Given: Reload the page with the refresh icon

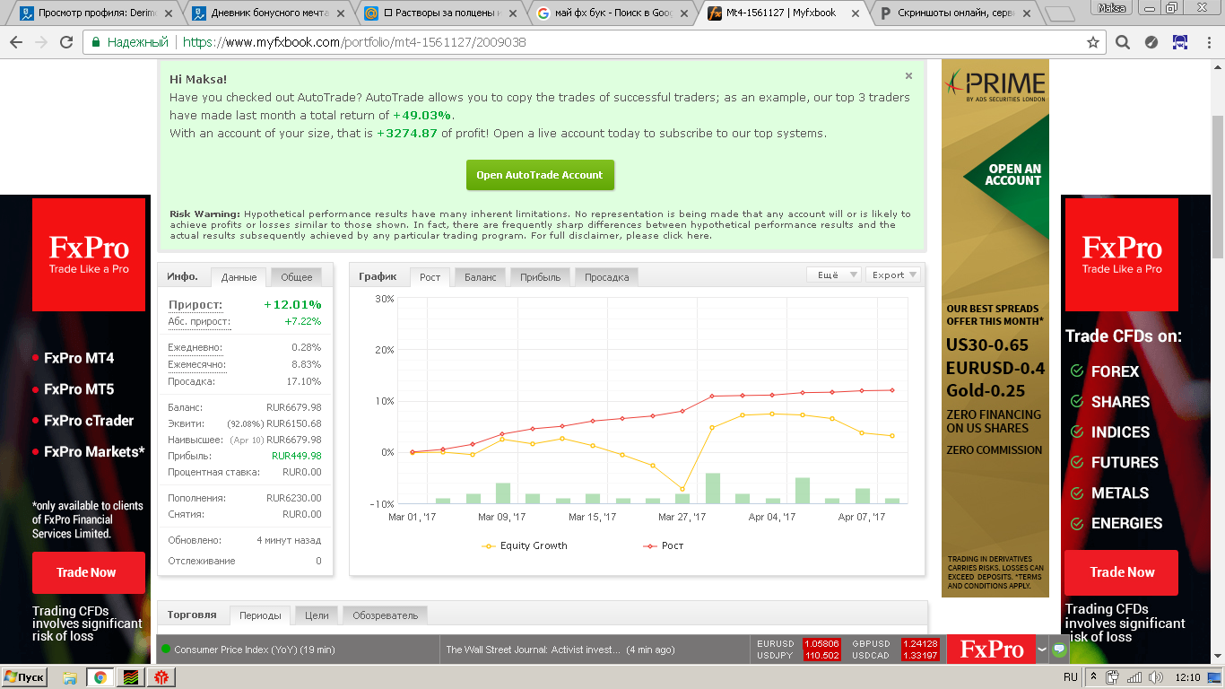Looking at the screenshot, I should pos(66,42).
